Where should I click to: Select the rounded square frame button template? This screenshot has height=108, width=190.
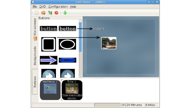point(49,44)
